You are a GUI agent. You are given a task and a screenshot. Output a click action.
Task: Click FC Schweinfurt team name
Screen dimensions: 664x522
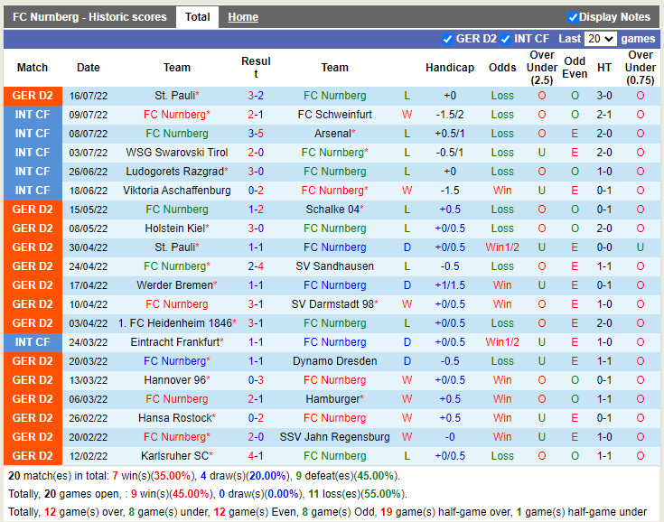(x=334, y=115)
